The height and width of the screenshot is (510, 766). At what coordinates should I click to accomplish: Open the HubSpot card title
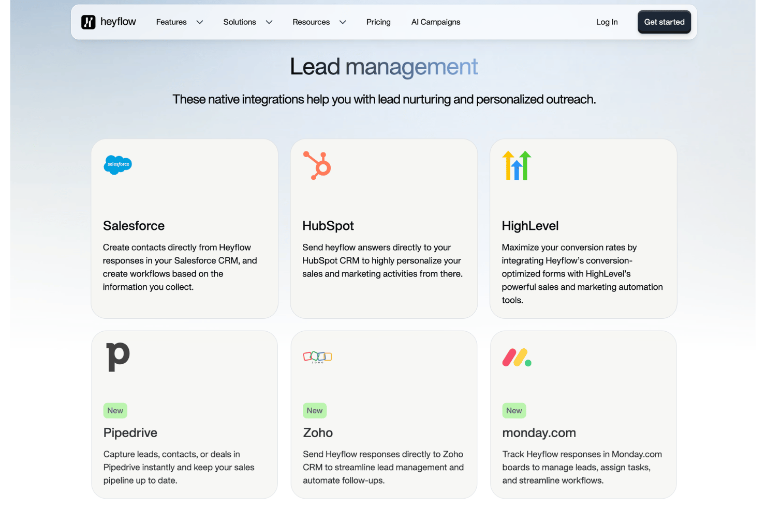coord(328,226)
